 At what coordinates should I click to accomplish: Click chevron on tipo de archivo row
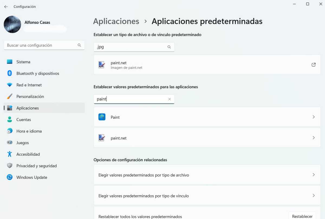(314, 175)
